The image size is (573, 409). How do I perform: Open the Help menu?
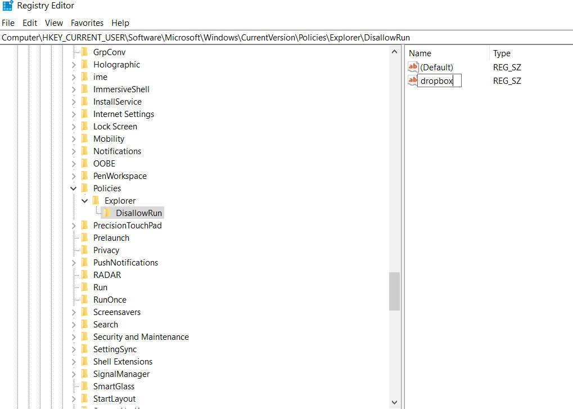pyautogui.click(x=120, y=23)
